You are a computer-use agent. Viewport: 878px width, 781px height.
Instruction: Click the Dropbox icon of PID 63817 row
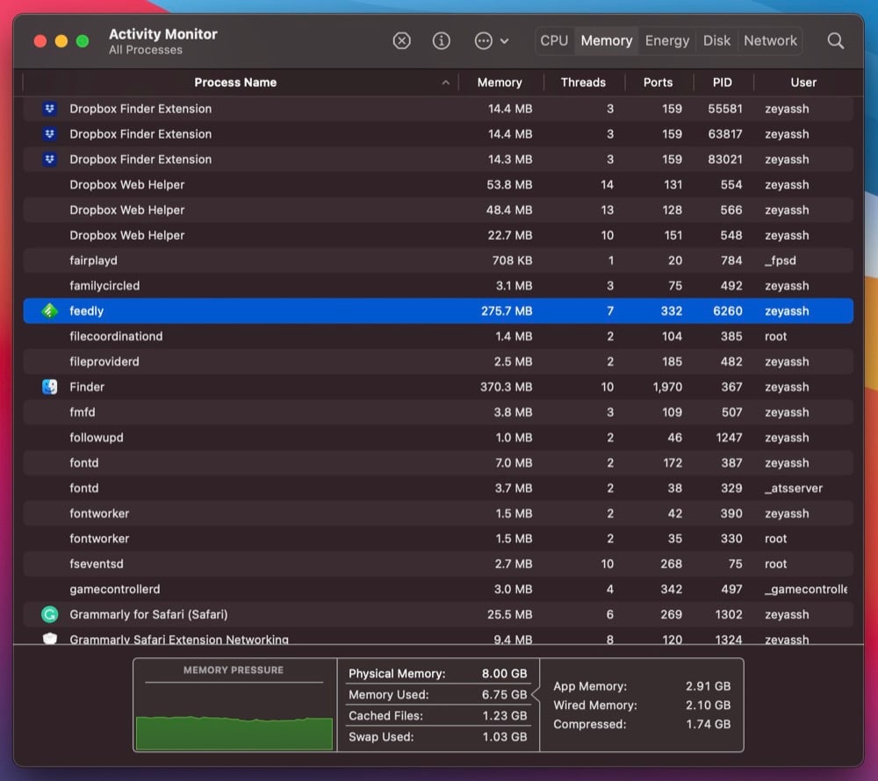tap(50, 133)
